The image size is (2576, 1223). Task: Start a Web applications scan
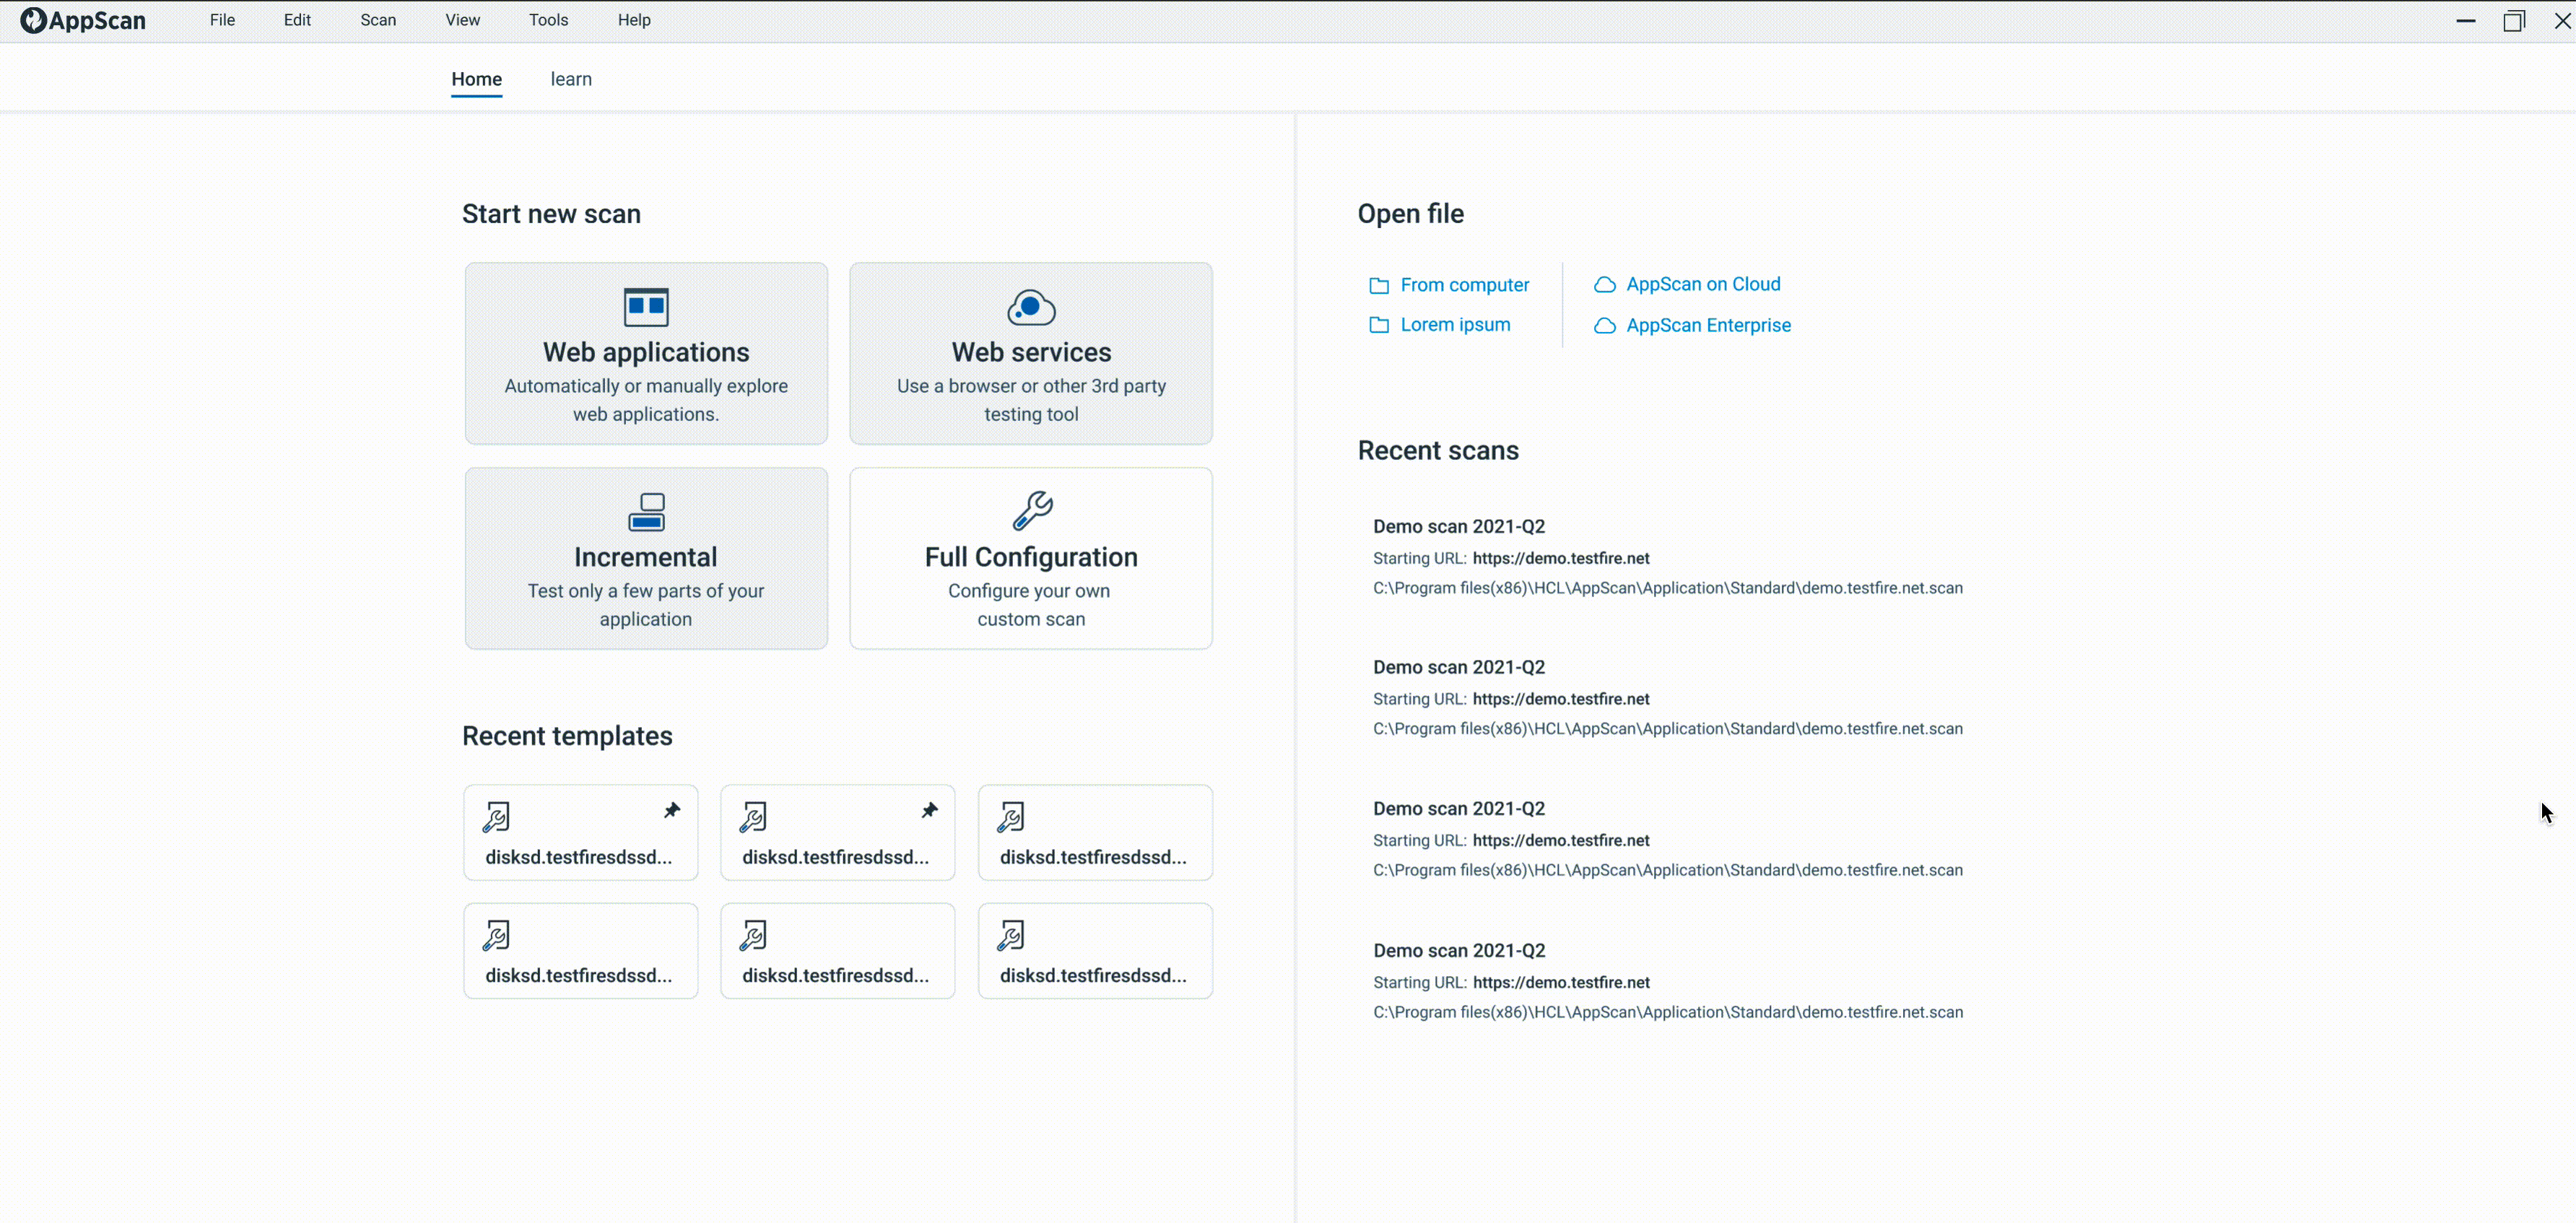(x=646, y=353)
